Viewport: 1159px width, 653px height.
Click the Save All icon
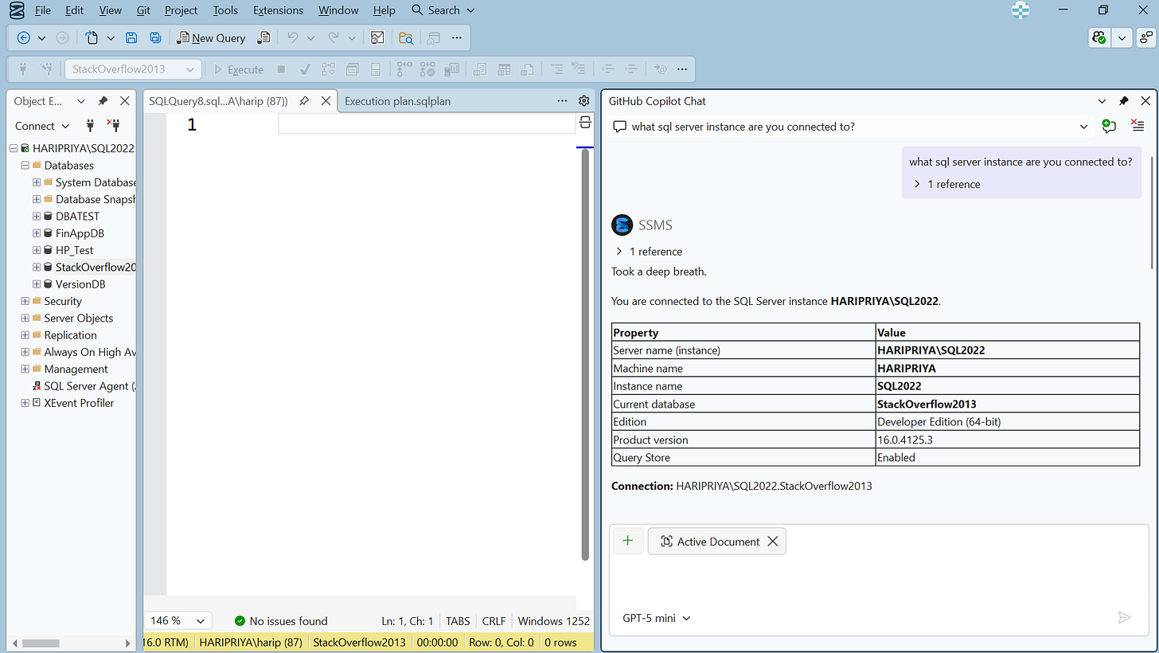[156, 37]
